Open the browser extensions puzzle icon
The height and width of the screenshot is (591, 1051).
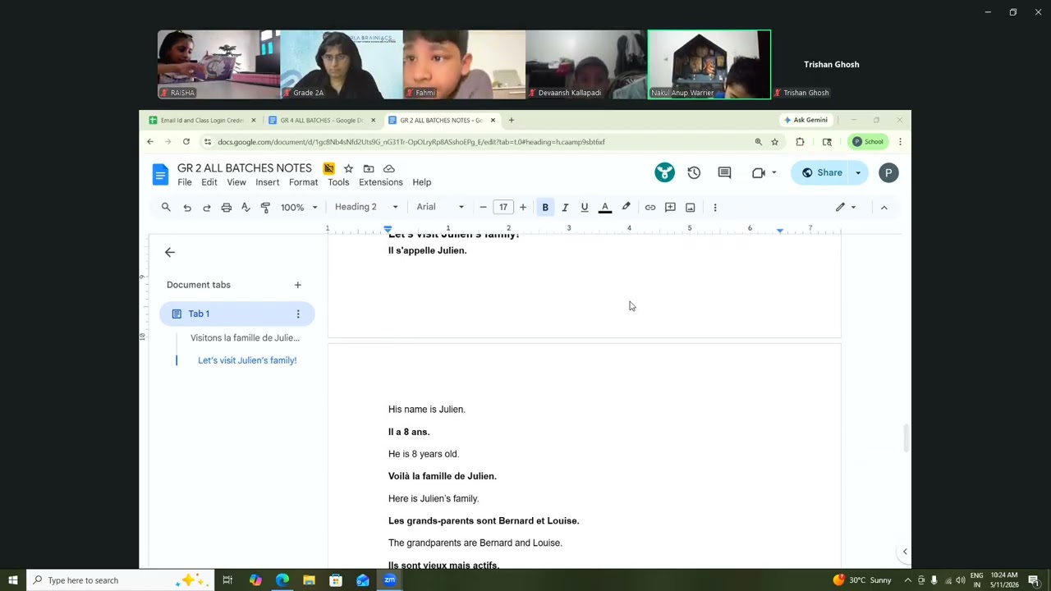pos(800,142)
